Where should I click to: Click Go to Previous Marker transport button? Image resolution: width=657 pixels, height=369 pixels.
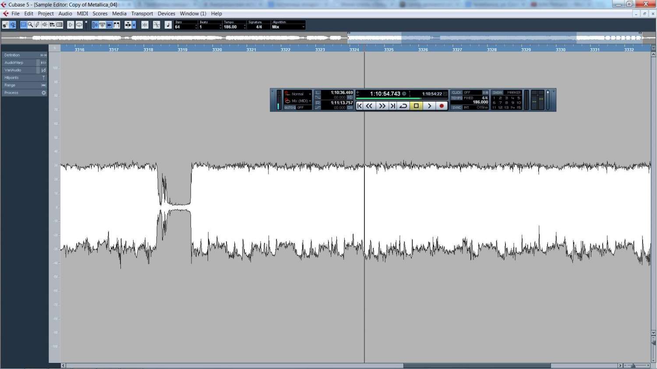pos(360,106)
